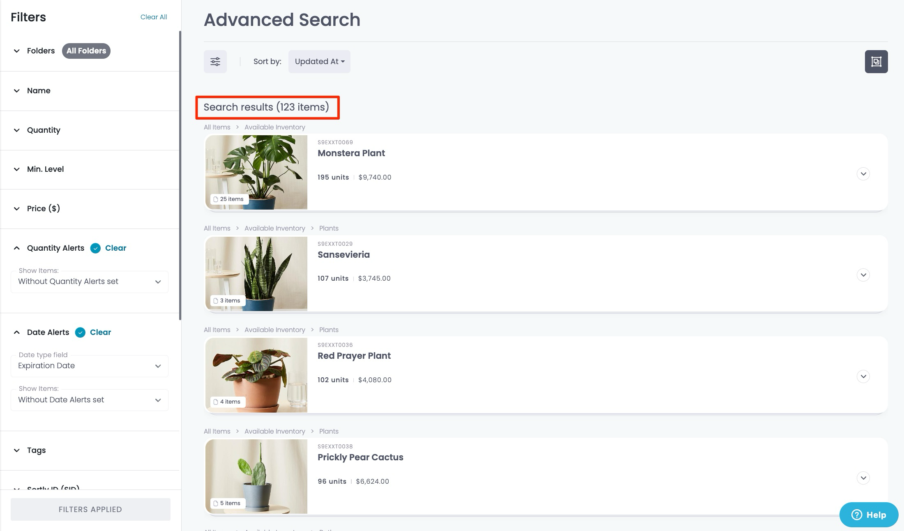
Task: Click the Help question mark button
Action: click(869, 515)
